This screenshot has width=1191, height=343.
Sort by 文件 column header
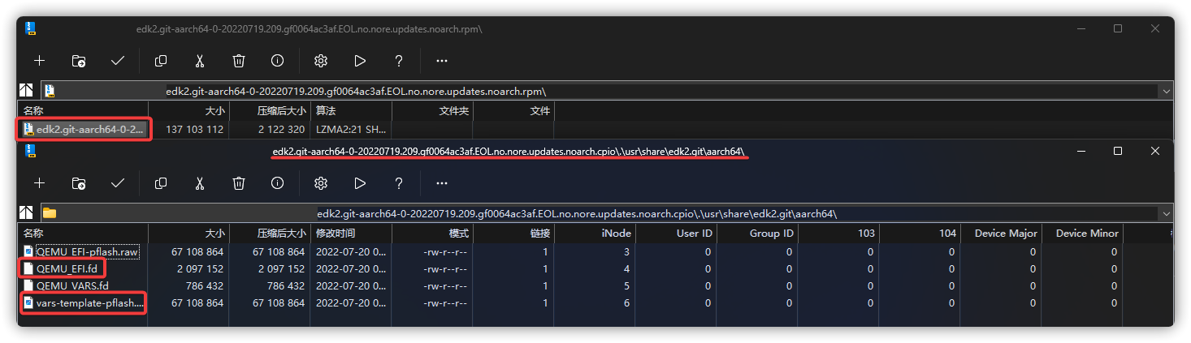click(513, 110)
